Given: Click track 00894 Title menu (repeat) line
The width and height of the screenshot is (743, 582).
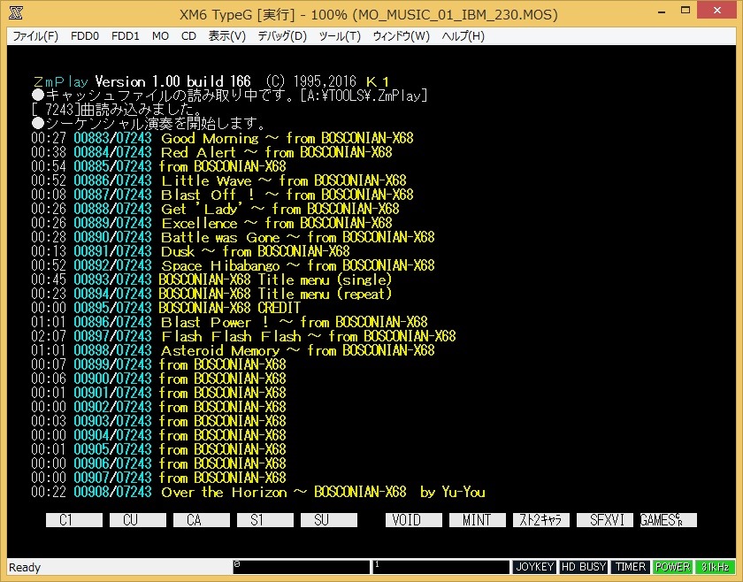Looking at the screenshot, I should click(x=211, y=294).
